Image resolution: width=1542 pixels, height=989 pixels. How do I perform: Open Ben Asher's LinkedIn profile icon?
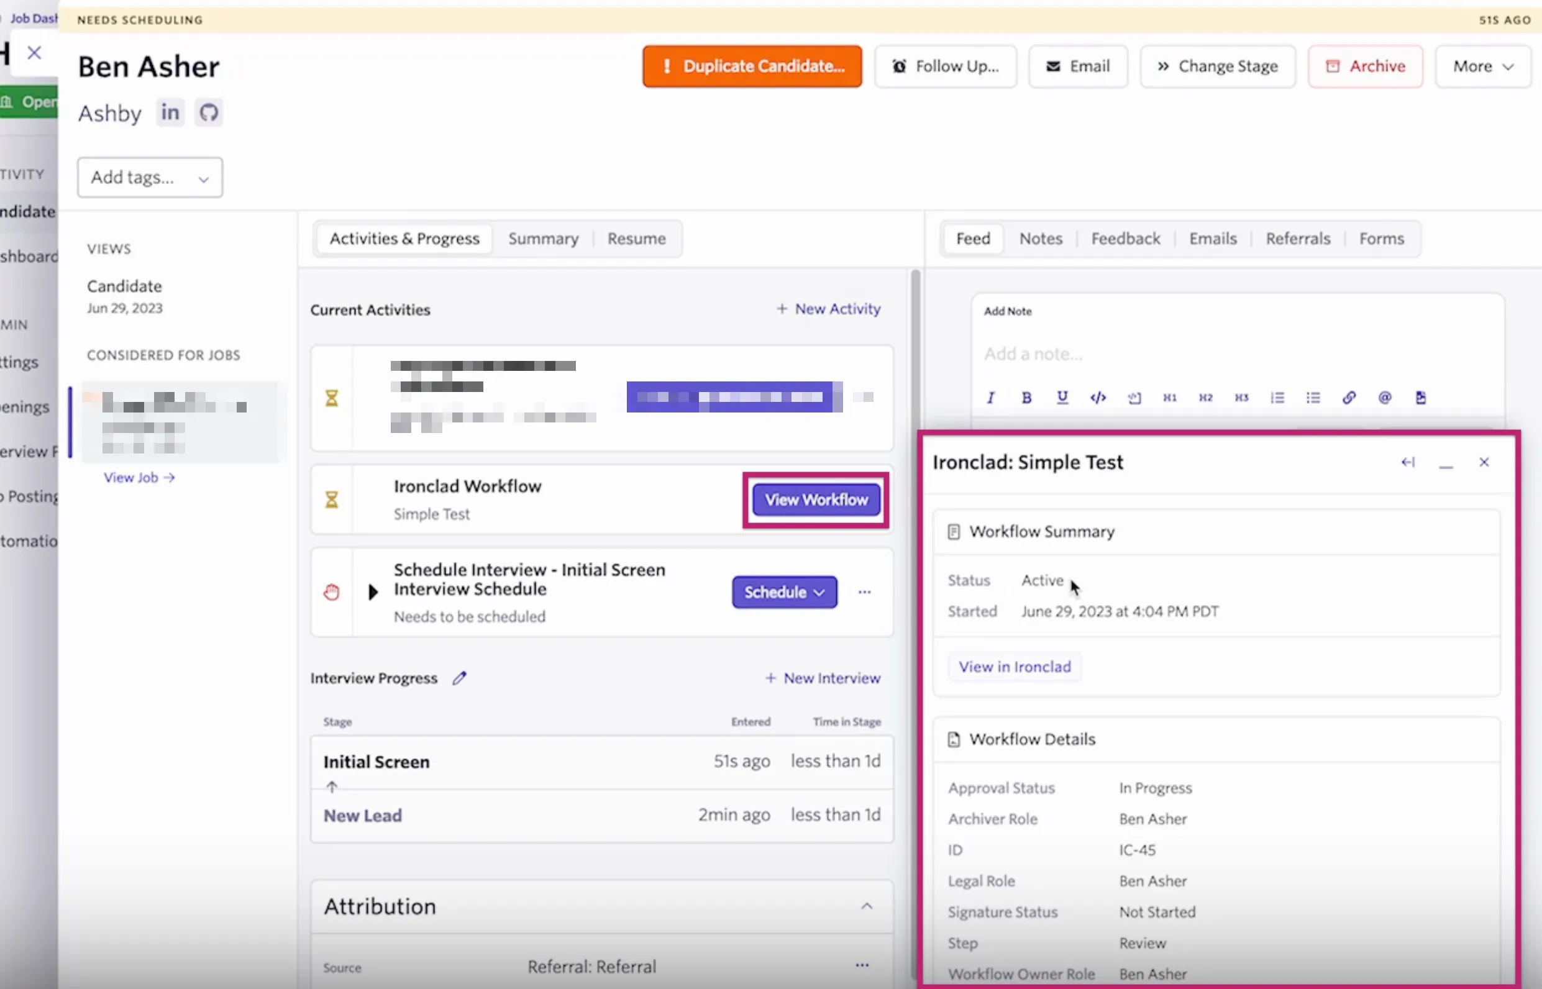point(170,113)
